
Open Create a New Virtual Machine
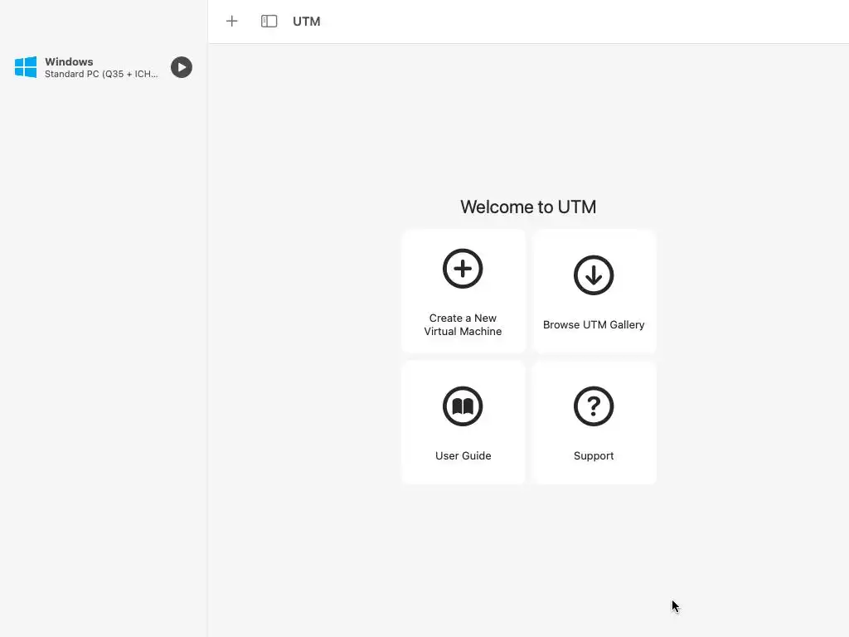coord(463,291)
